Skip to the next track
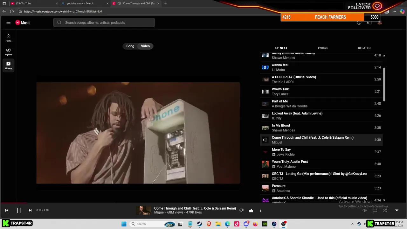This screenshot has height=229, width=407. [x=30, y=210]
